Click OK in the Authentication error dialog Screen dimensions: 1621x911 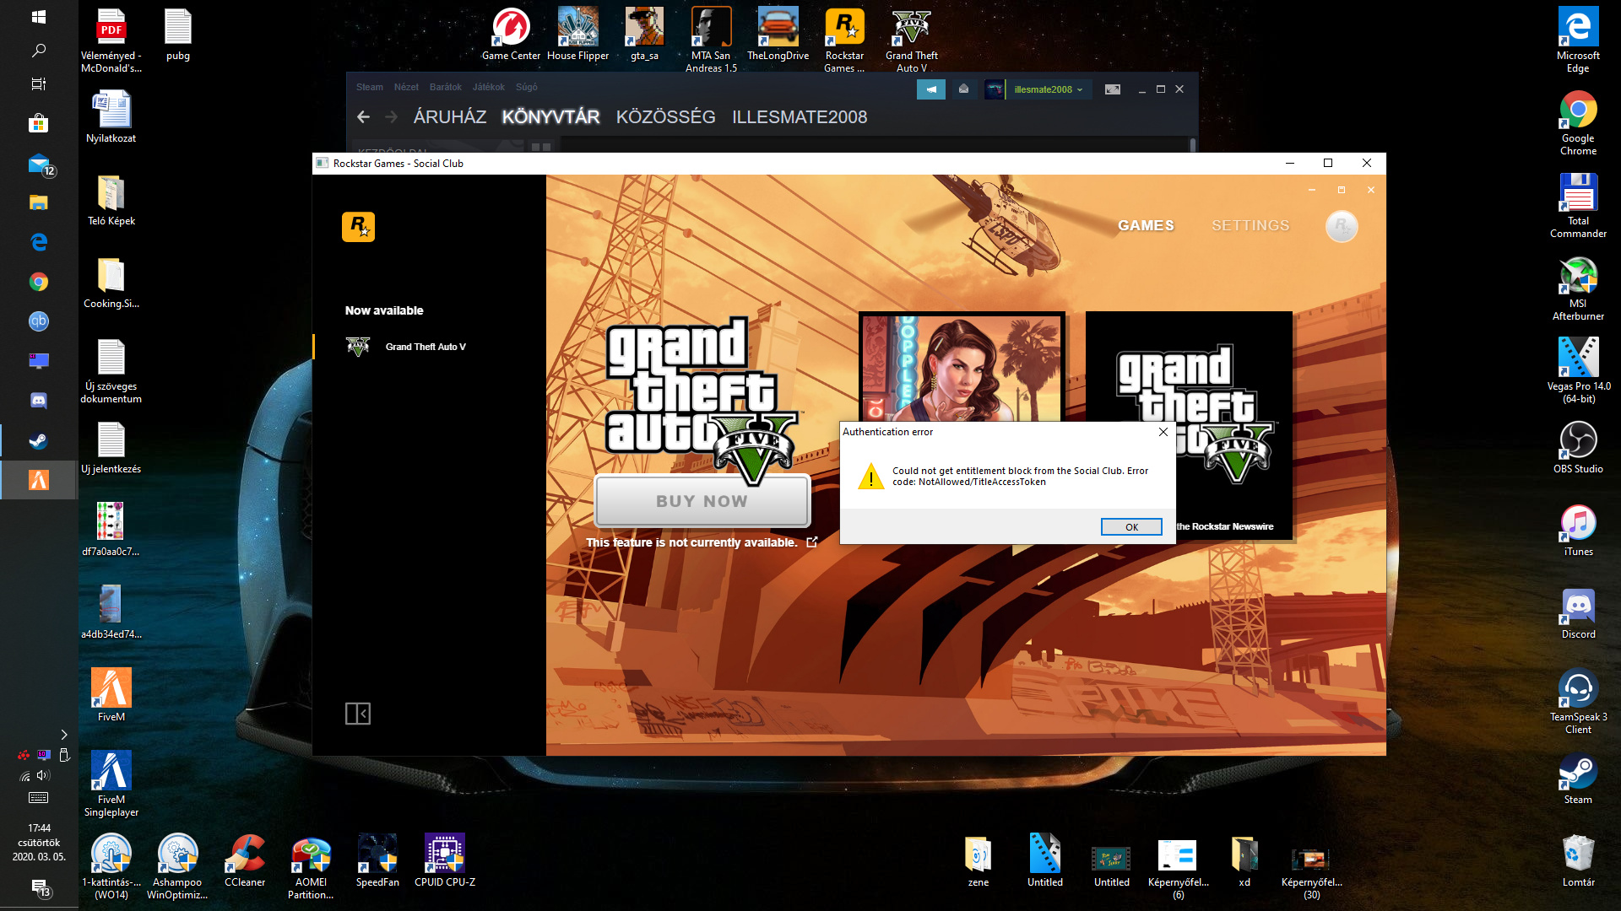point(1131,527)
